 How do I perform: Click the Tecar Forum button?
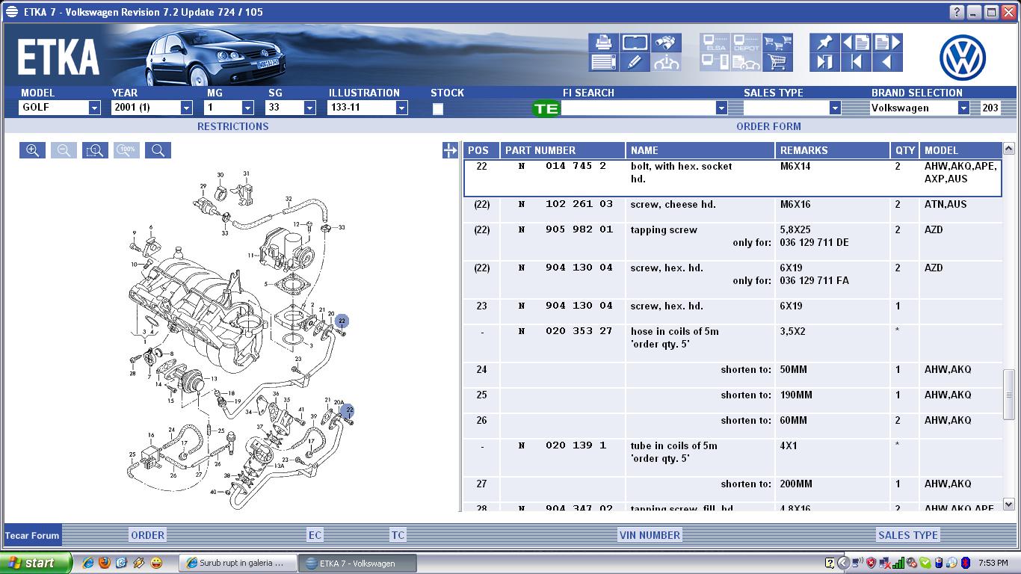click(32, 535)
